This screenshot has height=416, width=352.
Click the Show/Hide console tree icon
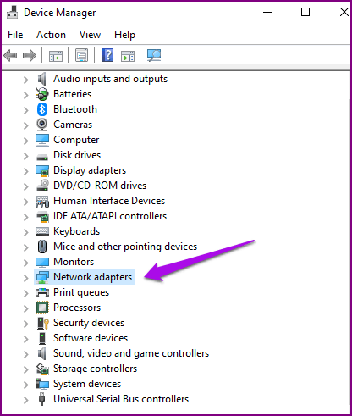coord(56,56)
